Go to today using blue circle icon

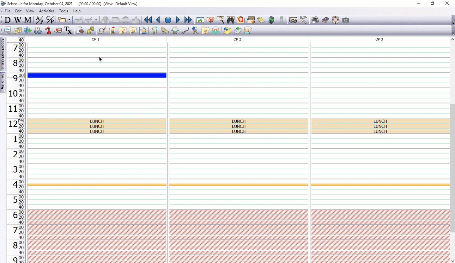coord(168,20)
